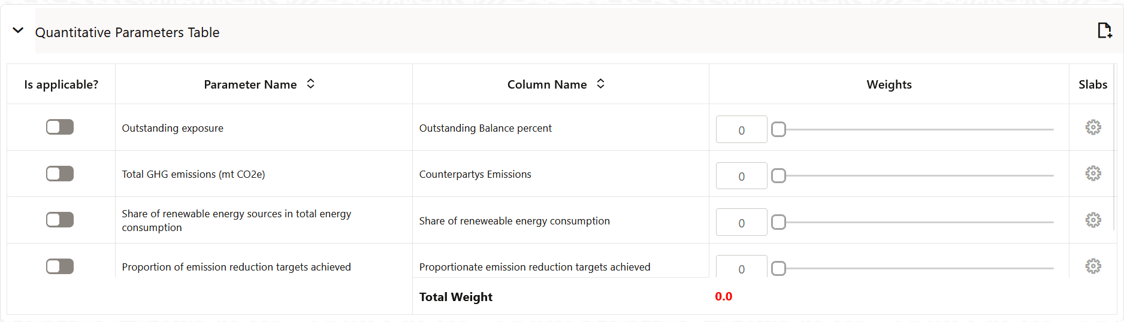The height and width of the screenshot is (322, 1124).
Task: Toggle applicability of Outstanding exposure parameter
Action: pyautogui.click(x=60, y=127)
